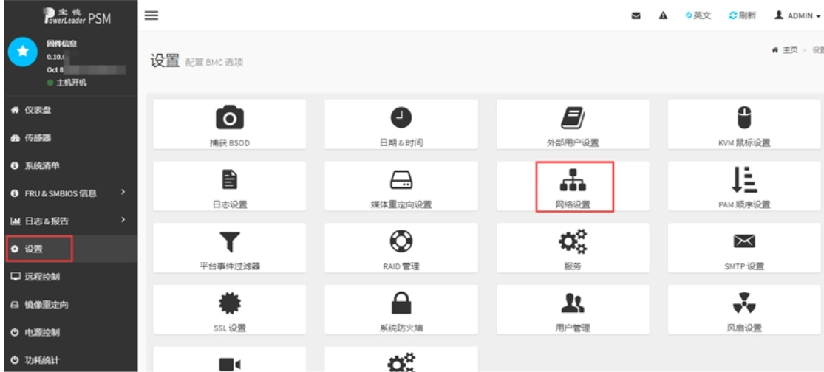Expand the FRU & SMBIOS 信息 chevron
824x372 pixels.
123,192
